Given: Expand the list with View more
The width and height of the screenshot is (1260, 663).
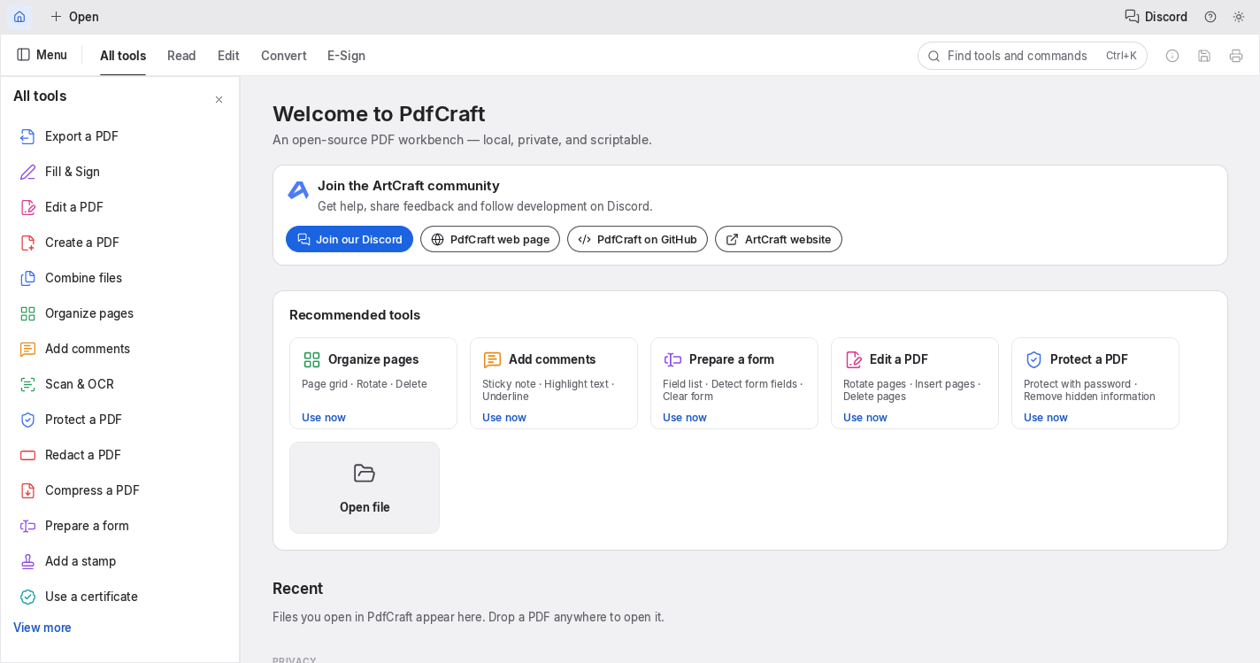Looking at the screenshot, I should click(42, 628).
